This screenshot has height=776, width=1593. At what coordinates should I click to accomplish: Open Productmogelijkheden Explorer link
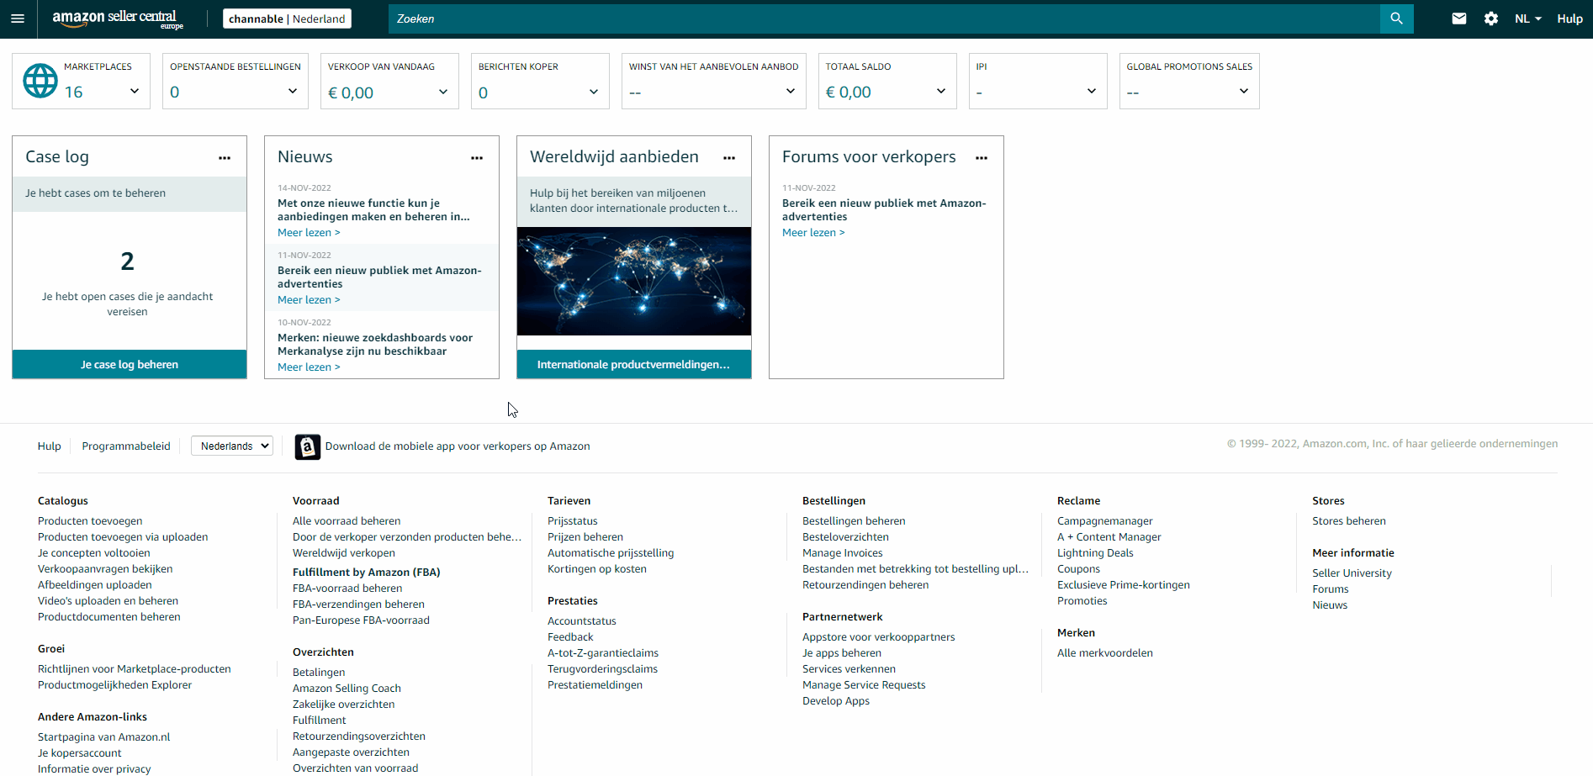click(114, 685)
